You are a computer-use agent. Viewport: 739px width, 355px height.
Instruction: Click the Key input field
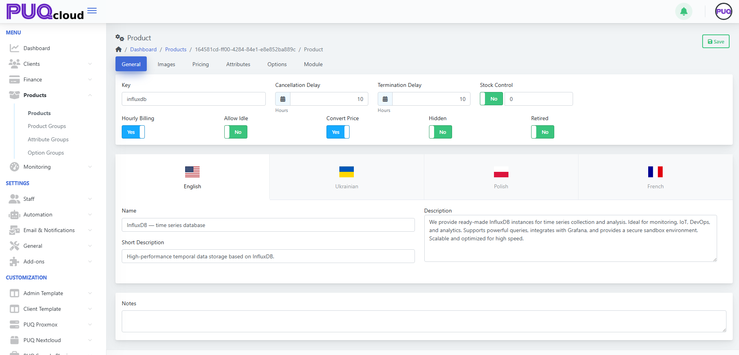[194, 99]
